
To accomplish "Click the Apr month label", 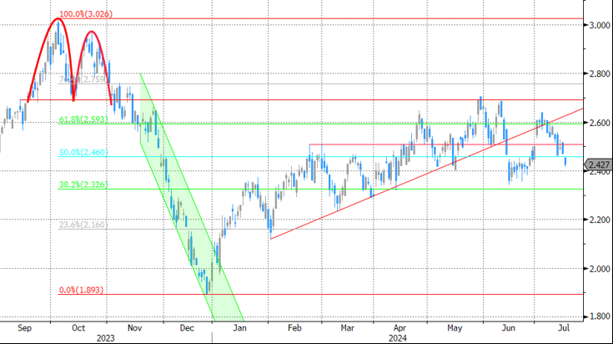I will tap(399, 328).
